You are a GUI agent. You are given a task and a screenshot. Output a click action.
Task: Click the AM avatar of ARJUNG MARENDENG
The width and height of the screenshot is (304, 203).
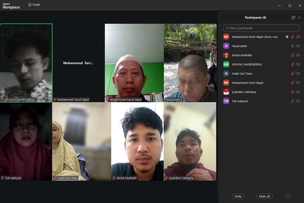click(x=226, y=64)
